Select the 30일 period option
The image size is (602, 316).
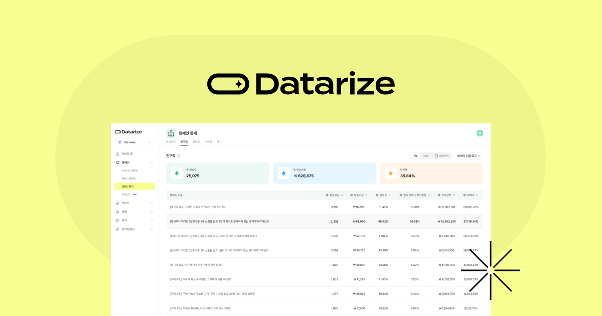point(425,156)
